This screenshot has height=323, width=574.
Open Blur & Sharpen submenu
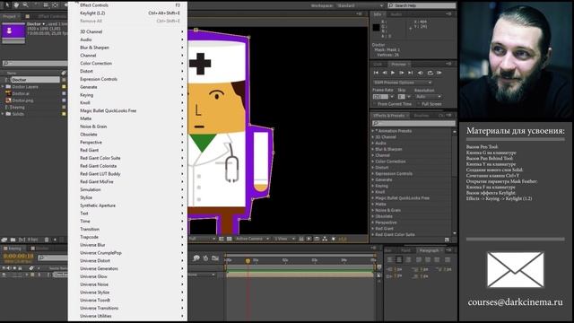(127, 48)
